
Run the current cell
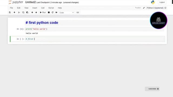(x=43, y=12)
